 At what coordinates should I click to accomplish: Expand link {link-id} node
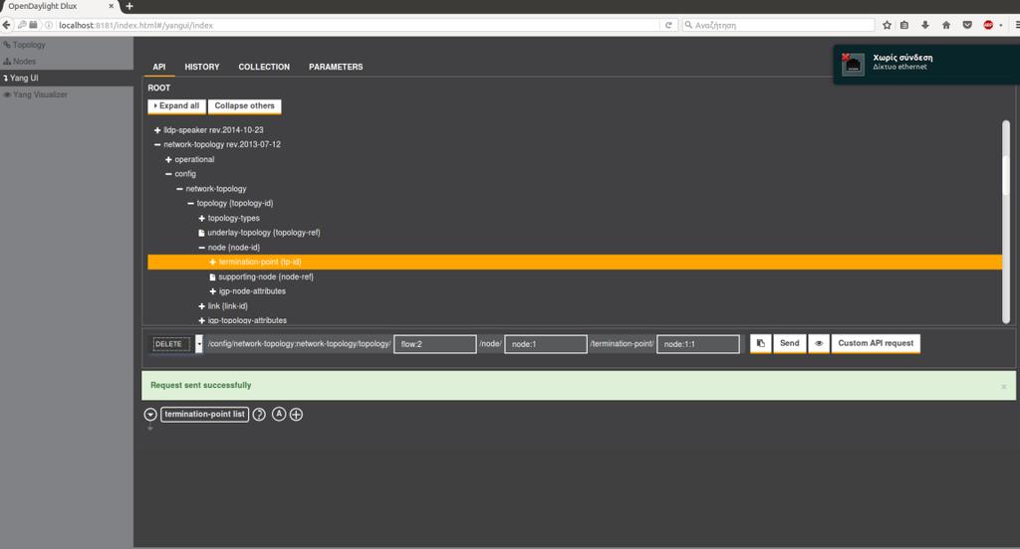201,306
